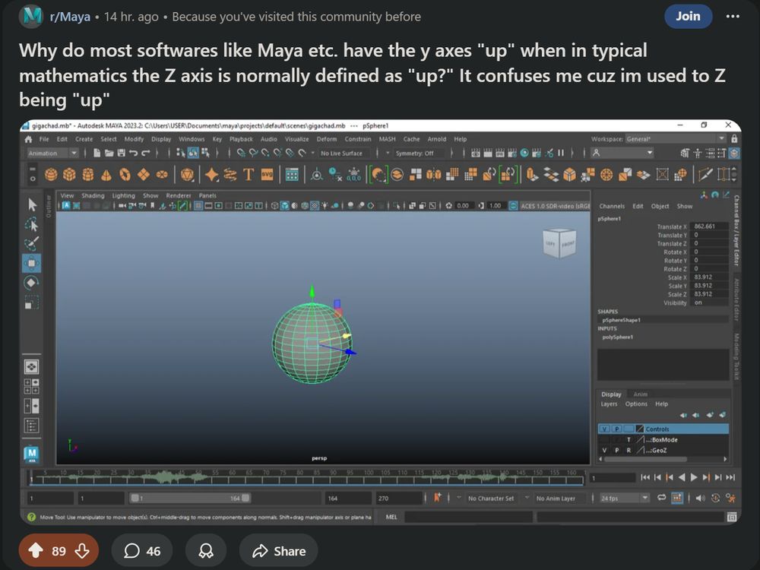Click the redo icon in status line
The height and width of the screenshot is (570, 760).
pos(145,154)
